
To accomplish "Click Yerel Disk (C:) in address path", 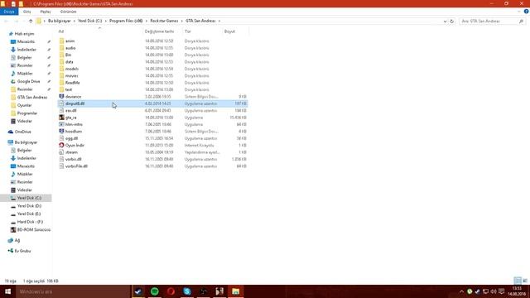I will point(89,21).
